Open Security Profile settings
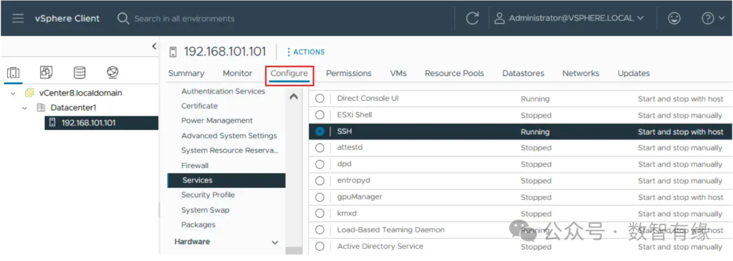This screenshot has width=733, height=261. 208,195
